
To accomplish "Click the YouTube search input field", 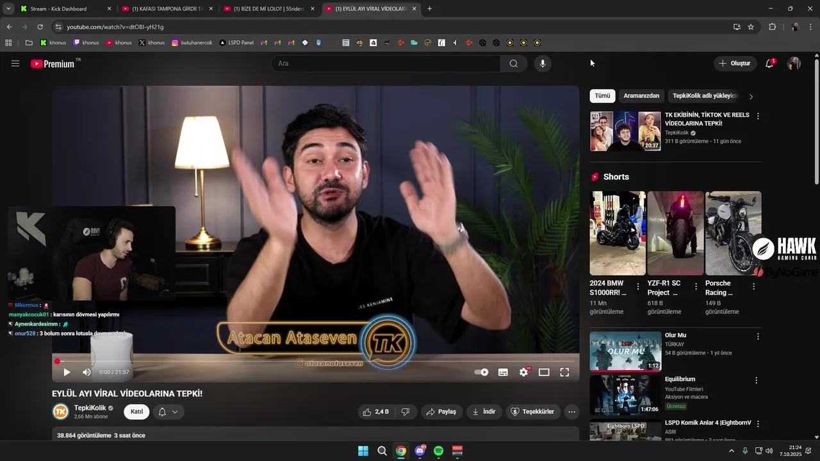I will tap(386, 63).
